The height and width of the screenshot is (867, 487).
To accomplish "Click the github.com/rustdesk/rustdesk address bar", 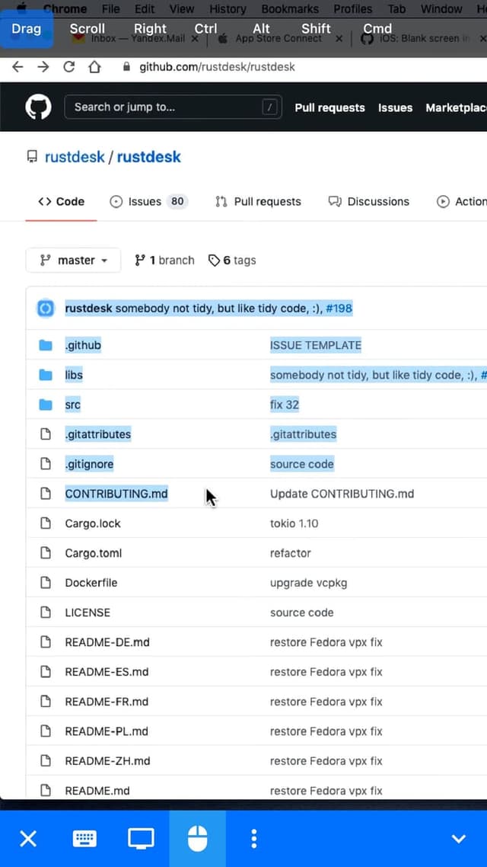I will click(x=217, y=67).
